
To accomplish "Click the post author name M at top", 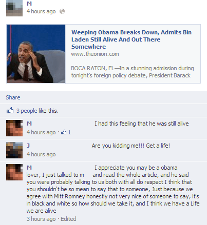I will click(29, 4).
